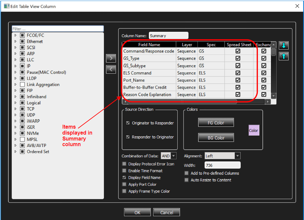Uncheck Originator to Responder direction

click(x=128, y=123)
